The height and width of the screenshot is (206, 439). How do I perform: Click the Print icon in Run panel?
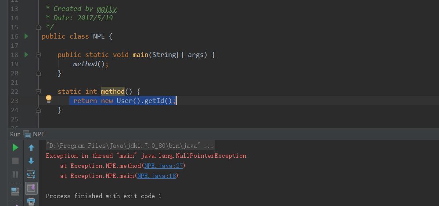coord(31,202)
